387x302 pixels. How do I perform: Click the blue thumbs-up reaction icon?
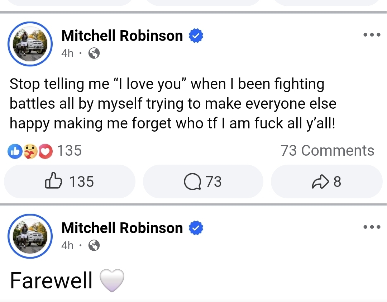tap(14, 152)
